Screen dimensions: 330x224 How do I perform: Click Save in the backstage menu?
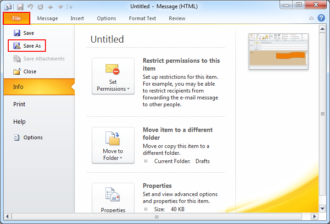24,33
